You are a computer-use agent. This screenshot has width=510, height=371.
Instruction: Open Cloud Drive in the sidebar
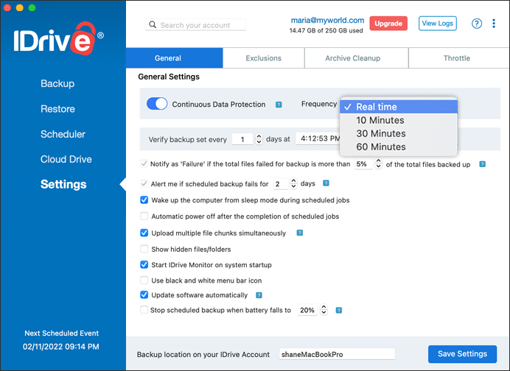point(66,159)
